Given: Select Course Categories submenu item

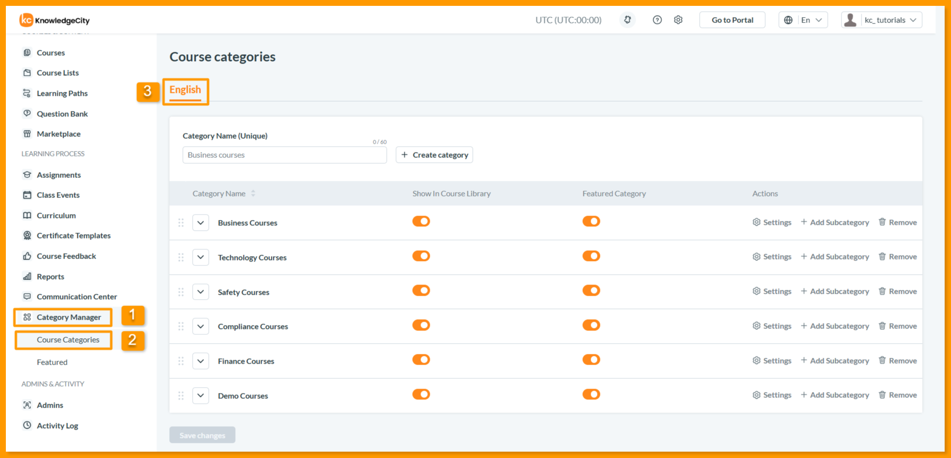Looking at the screenshot, I should [x=68, y=340].
